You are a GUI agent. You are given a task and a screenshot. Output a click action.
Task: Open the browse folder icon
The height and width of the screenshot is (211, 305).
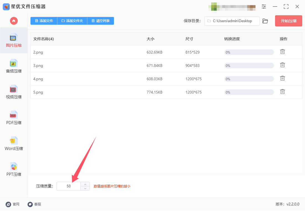265,21
